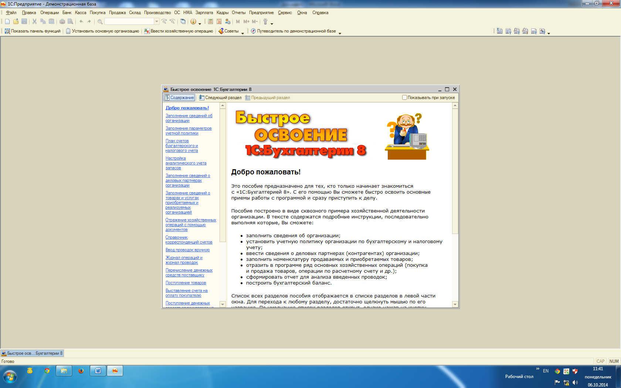Open Microsoft Word from taskbar
This screenshot has width=621, height=388.
click(98, 371)
